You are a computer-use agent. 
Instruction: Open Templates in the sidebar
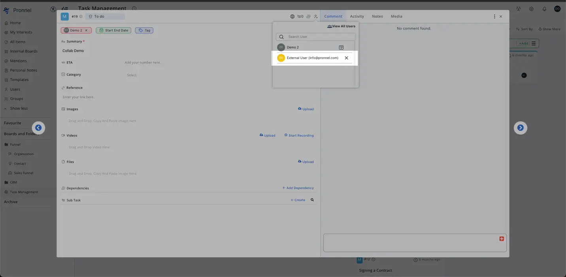tap(19, 80)
